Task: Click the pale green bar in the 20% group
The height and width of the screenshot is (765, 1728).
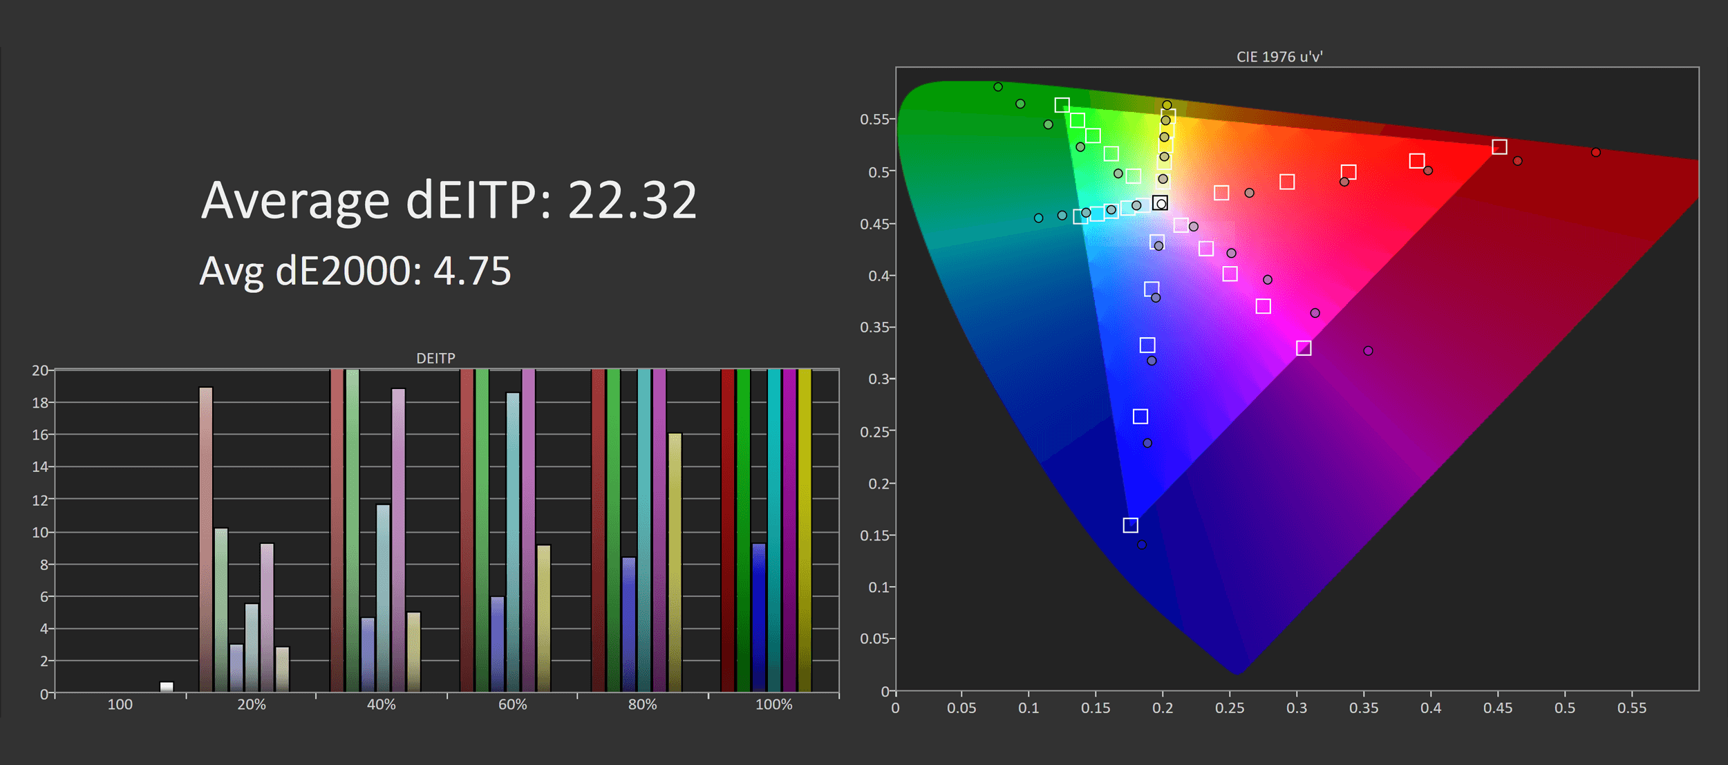Action: (x=221, y=610)
